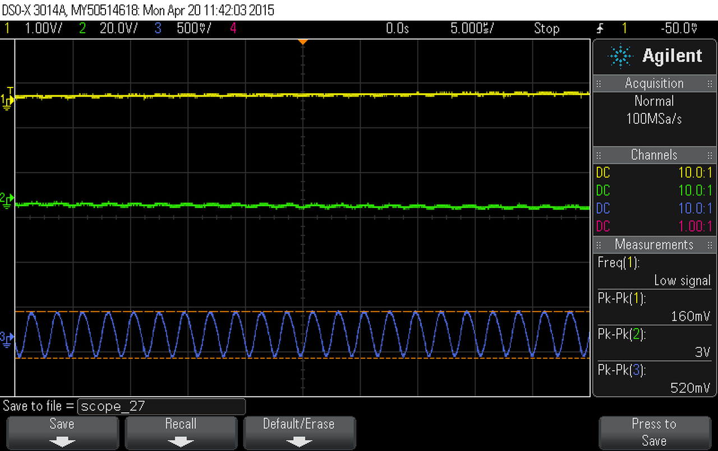Click the Agilent logo icon

pos(620,56)
